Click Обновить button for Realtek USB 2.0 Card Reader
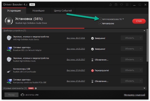150x101 pixels. pyautogui.click(x=129, y=70)
